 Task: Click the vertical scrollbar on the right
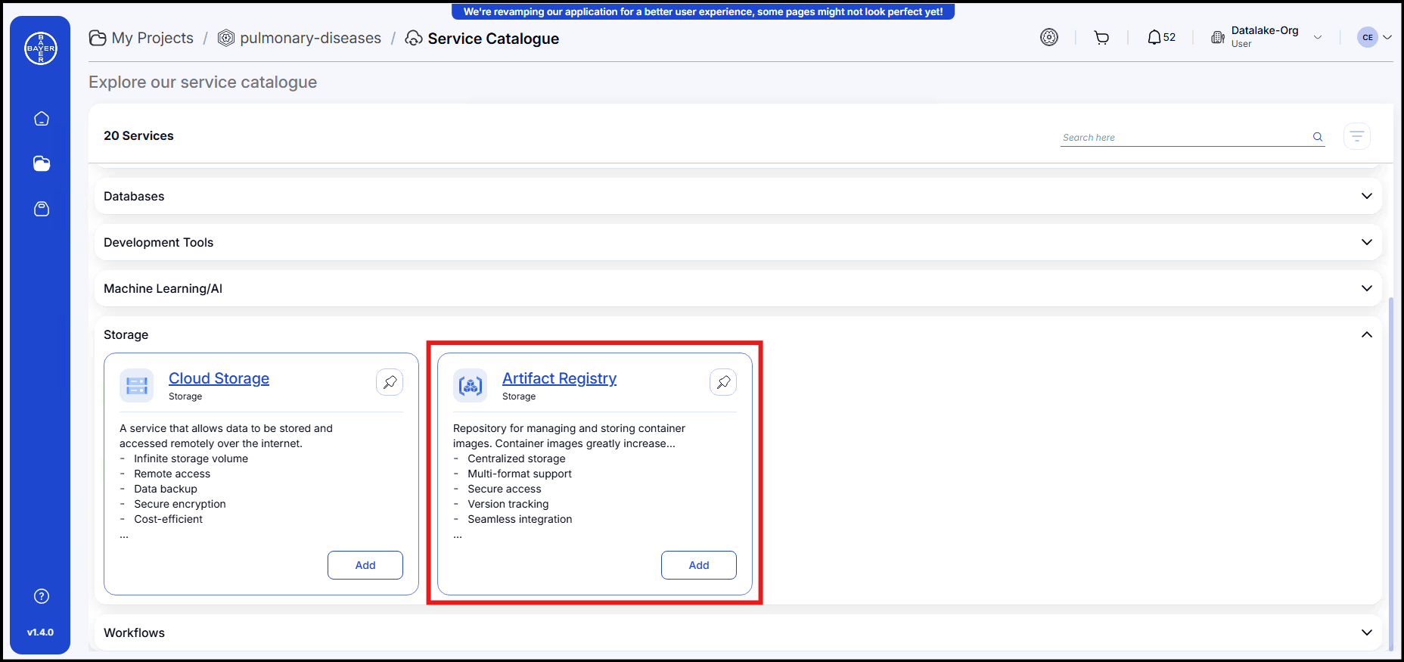(1391, 474)
